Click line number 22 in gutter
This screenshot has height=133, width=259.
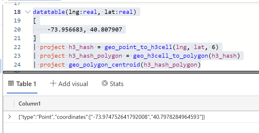[17, 47]
